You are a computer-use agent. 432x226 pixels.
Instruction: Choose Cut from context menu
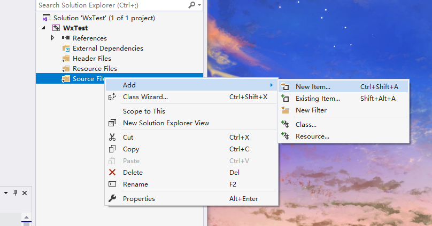[x=191, y=138]
